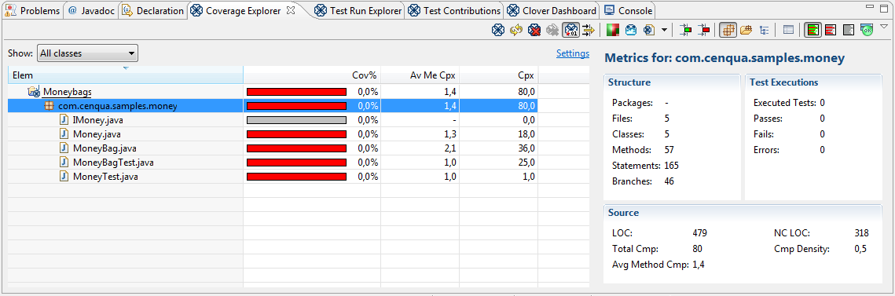Viewport: 895px width, 296px height.
Task: Click the red block jump-arrows icon
Action: pos(704,30)
